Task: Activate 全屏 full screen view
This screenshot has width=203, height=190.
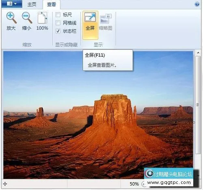Action: [x=90, y=25]
